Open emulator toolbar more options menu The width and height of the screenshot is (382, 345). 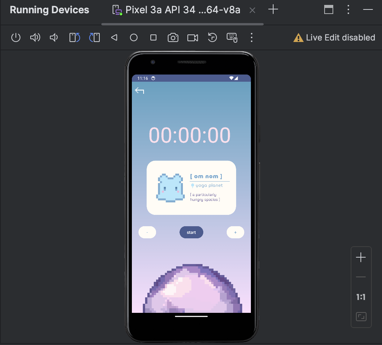(x=252, y=37)
